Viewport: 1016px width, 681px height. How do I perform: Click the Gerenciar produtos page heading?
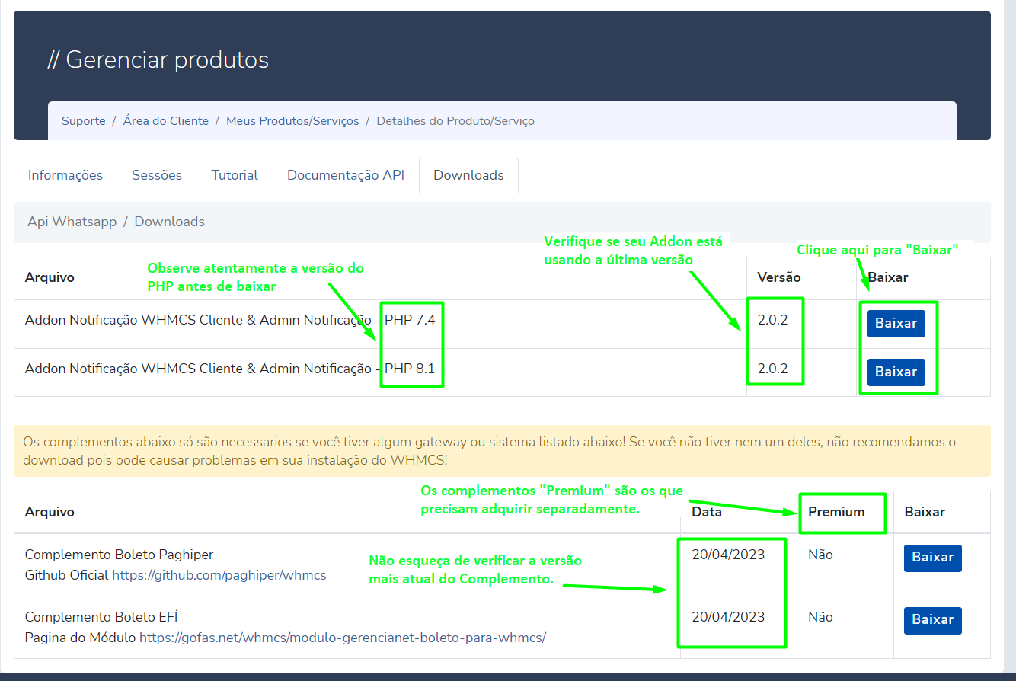coord(158,59)
